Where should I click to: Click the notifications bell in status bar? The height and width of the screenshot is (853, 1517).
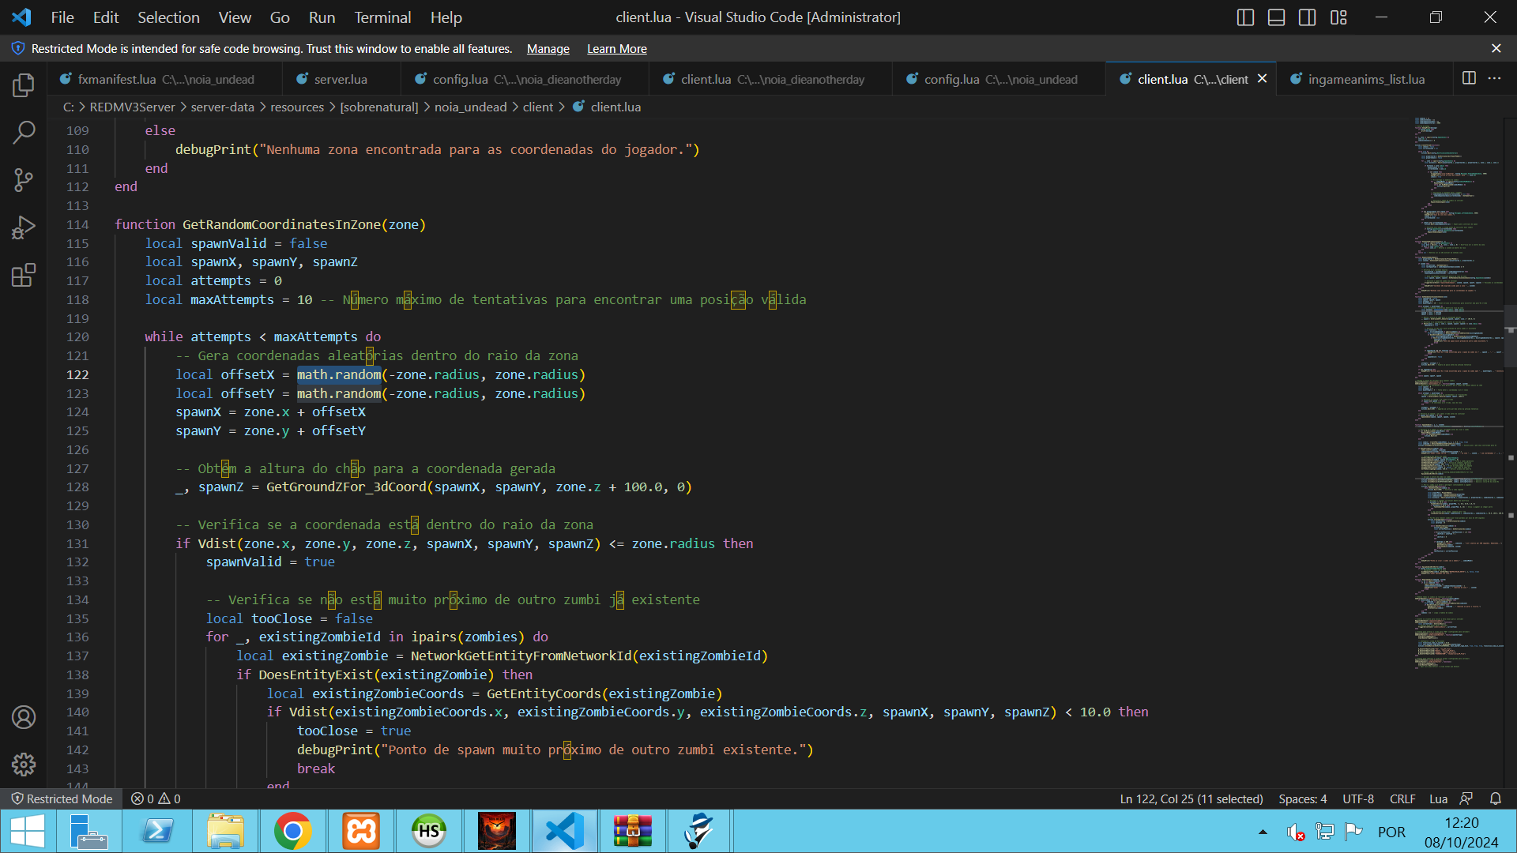pos(1495,799)
